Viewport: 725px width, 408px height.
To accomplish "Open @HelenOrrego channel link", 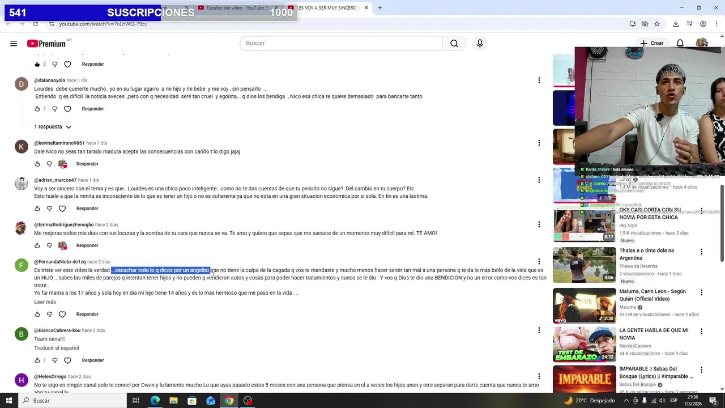I will pos(50,377).
